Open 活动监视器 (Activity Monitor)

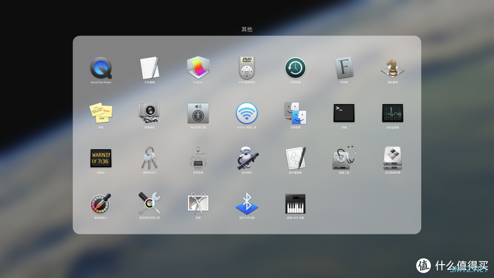tap(392, 113)
